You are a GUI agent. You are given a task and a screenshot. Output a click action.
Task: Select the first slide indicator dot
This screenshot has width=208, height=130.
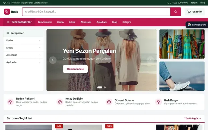[x=100, y=87]
